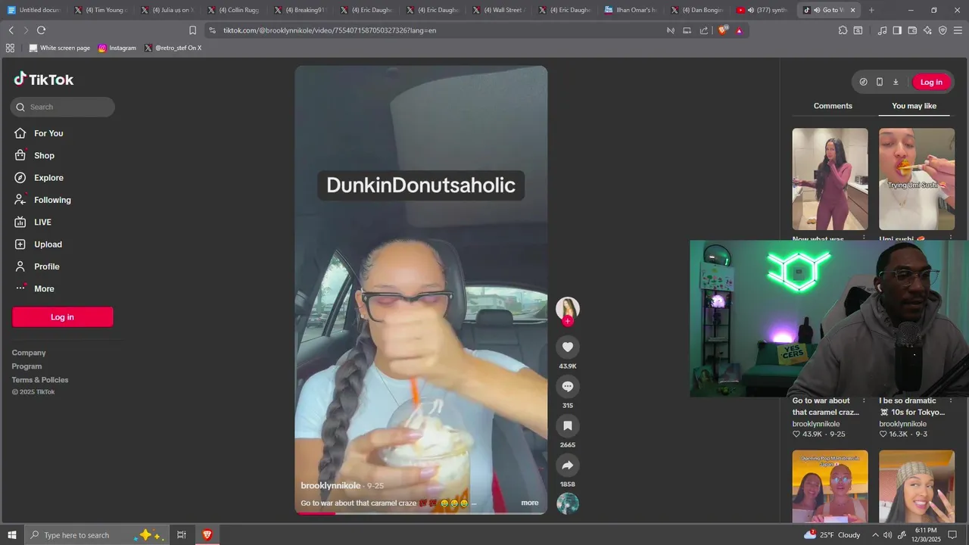Open options menu for 'Umi sushi' video
969x545 pixels.
951,238
